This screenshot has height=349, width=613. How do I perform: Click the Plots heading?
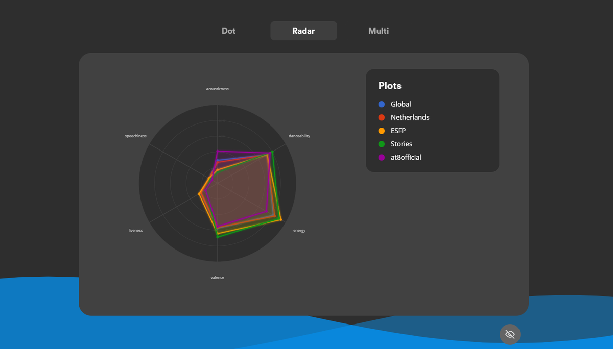tap(390, 86)
